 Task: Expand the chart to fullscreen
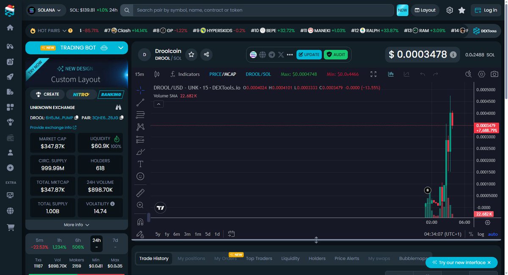(x=373, y=74)
